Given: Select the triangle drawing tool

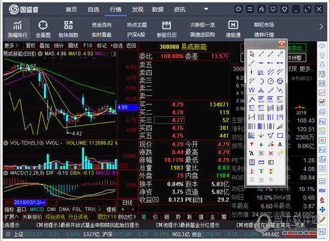Looking at the screenshot, I should tap(271, 135).
